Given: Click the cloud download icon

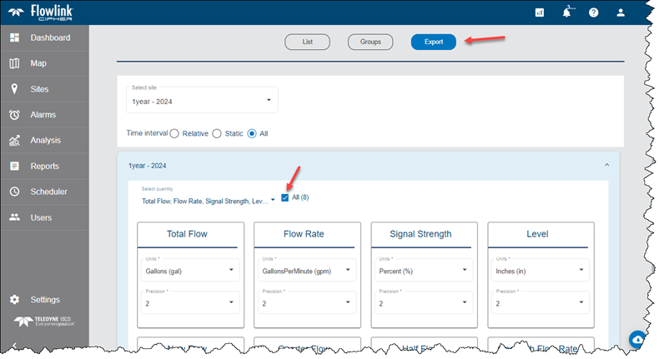Looking at the screenshot, I should pyautogui.click(x=637, y=339).
